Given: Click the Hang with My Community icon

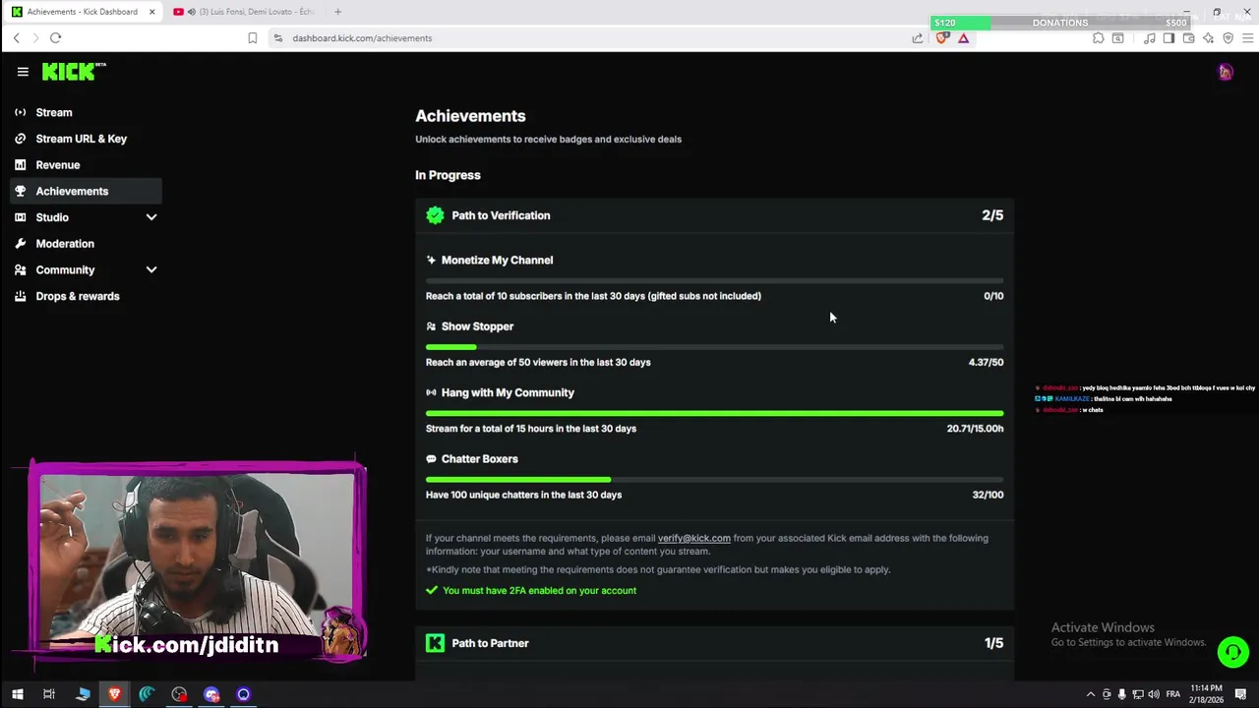Looking at the screenshot, I should [x=431, y=392].
